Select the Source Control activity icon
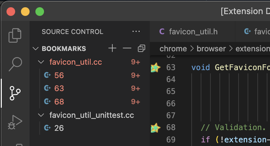This screenshot has height=146, width=270. click(x=15, y=93)
